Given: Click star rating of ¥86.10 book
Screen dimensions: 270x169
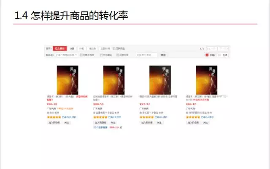Looking at the screenshot, I should click(193, 117).
